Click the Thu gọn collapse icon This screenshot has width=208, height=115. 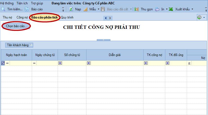[x=137, y=9]
